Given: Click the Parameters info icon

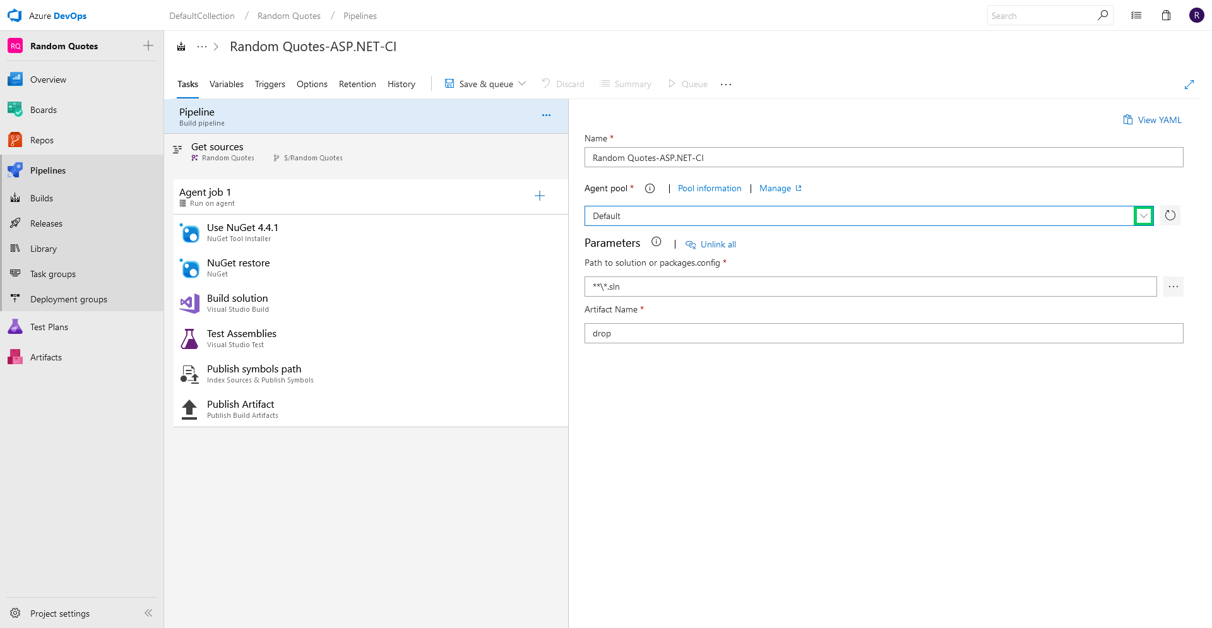Looking at the screenshot, I should point(656,242).
